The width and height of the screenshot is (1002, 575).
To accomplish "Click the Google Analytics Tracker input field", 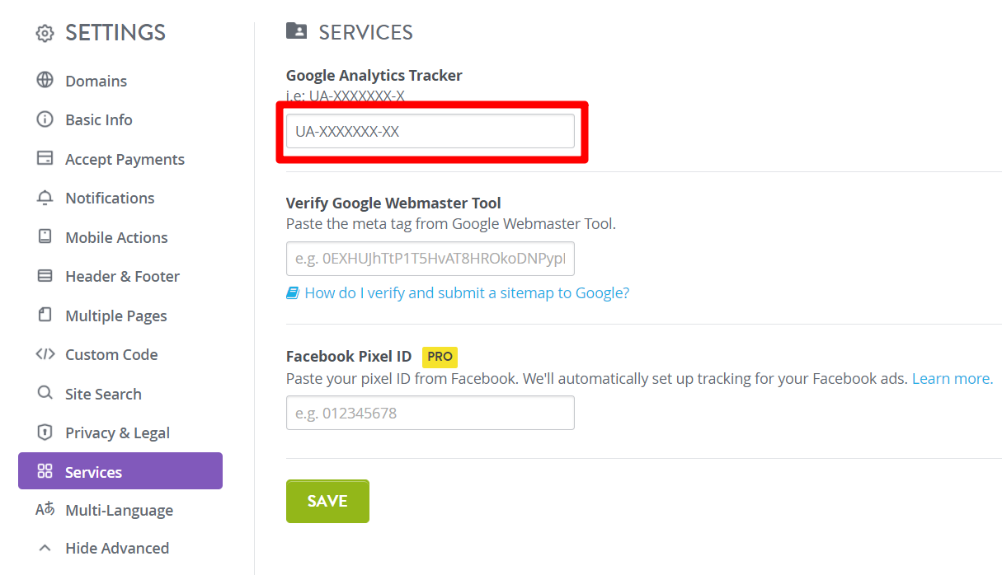I will (430, 131).
